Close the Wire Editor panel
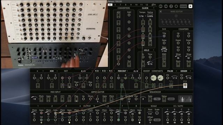This screenshot has width=223, height=125. click(161, 11)
